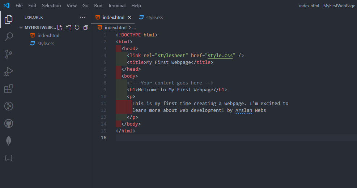Open the Source Control view
357x188 pixels.
click(8, 54)
